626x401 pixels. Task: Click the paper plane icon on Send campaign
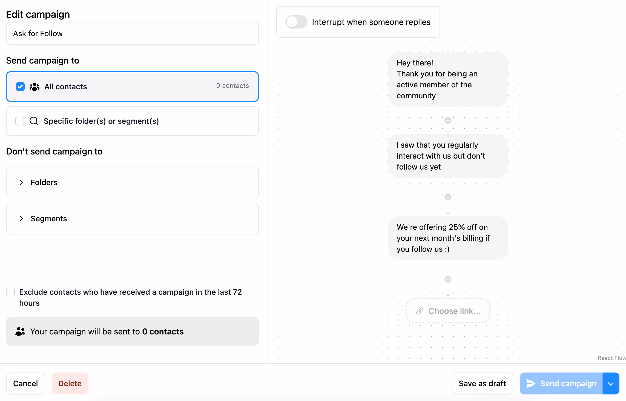click(531, 383)
